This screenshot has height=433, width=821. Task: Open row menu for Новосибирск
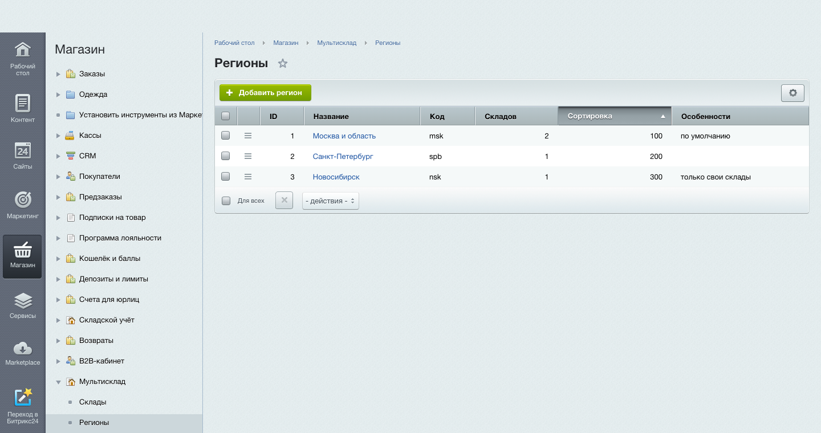(x=248, y=177)
